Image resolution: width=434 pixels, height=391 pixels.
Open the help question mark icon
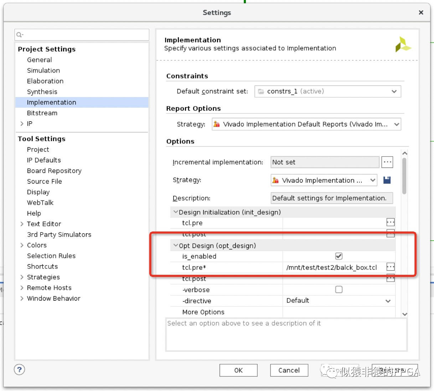[x=20, y=370]
